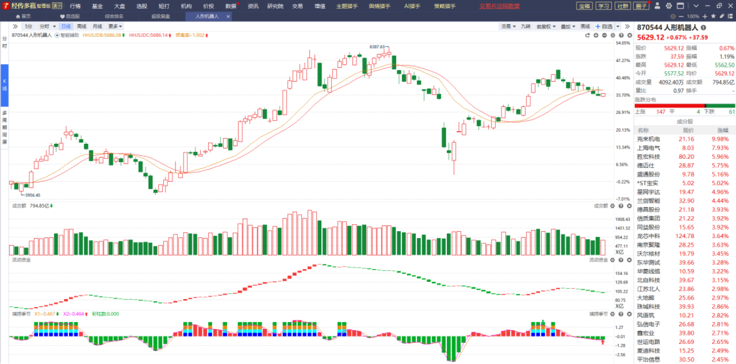Open main chart indicator settings gear
The height and width of the screenshot is (364, 736).
click(x=613, y=35)
